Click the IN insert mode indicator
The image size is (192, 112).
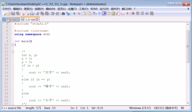183,108
